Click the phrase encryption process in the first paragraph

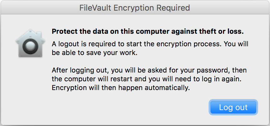coord(188,45)
